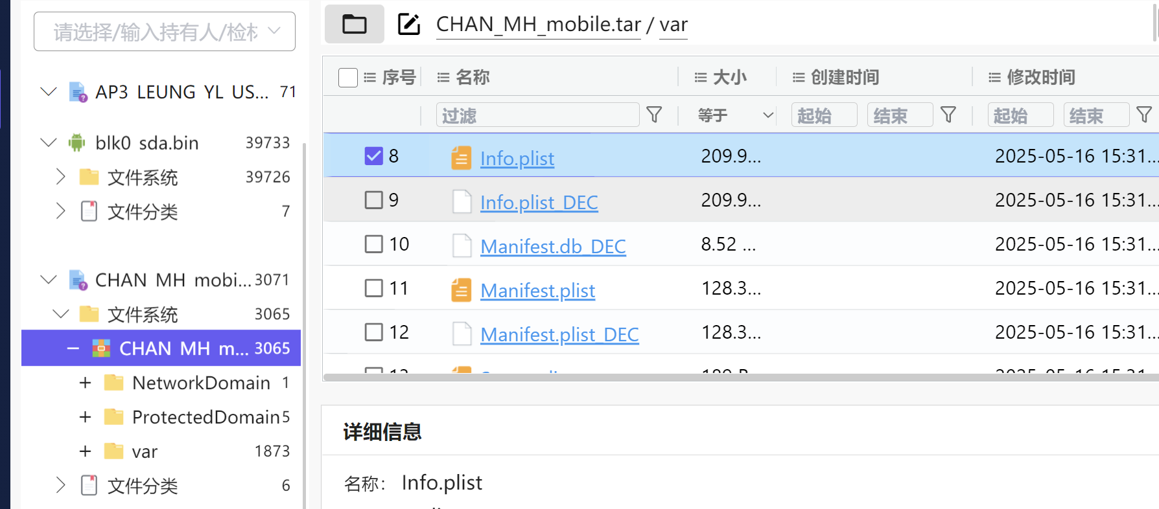1159x509 pixels.
Task: Click the Info.plist orange file icon
Action: point(461,157)
